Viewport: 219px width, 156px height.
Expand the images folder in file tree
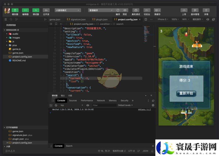click(16, 38)
